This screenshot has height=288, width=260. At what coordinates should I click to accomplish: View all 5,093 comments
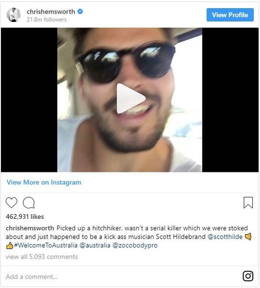[x=42, y=257]
